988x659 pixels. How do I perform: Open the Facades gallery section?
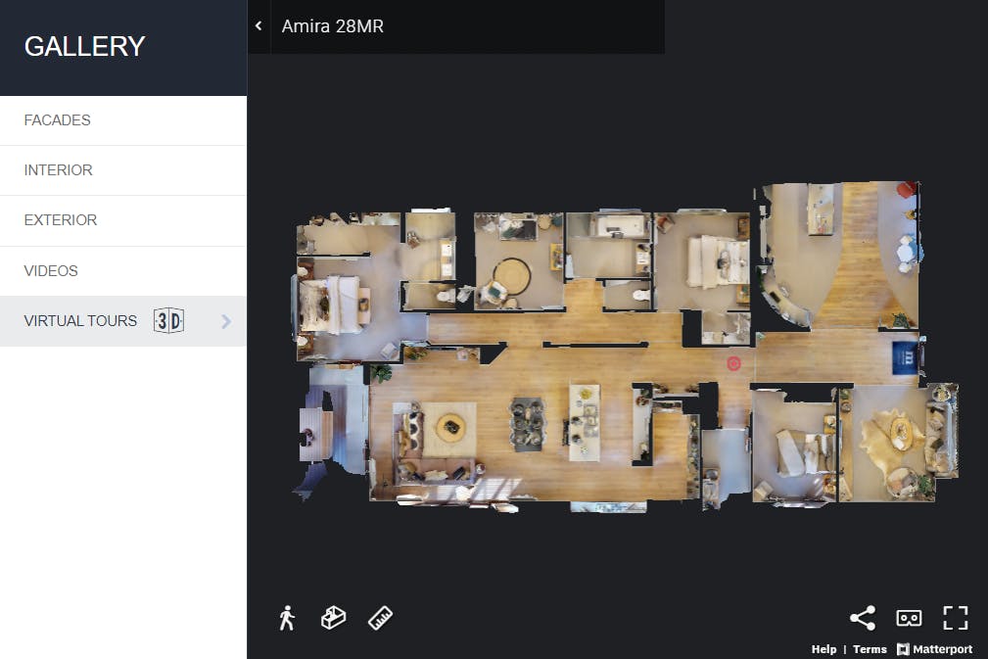click(x=57, y=120)
